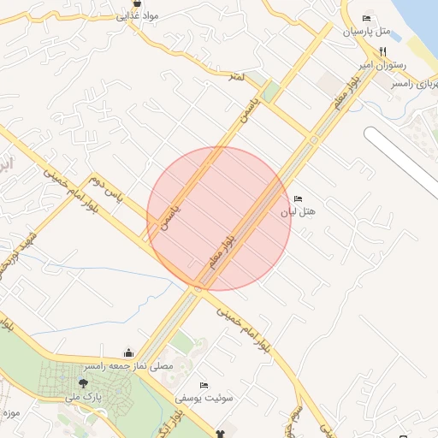Click the mosque icon above مصلی نماز جمعه
Image resolution: width=438 pixels, height=438 pixels.
click(128, 353)
